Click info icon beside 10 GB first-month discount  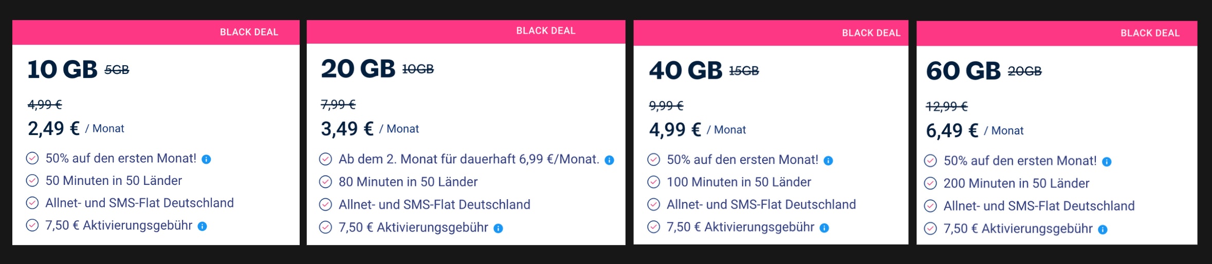206,159
